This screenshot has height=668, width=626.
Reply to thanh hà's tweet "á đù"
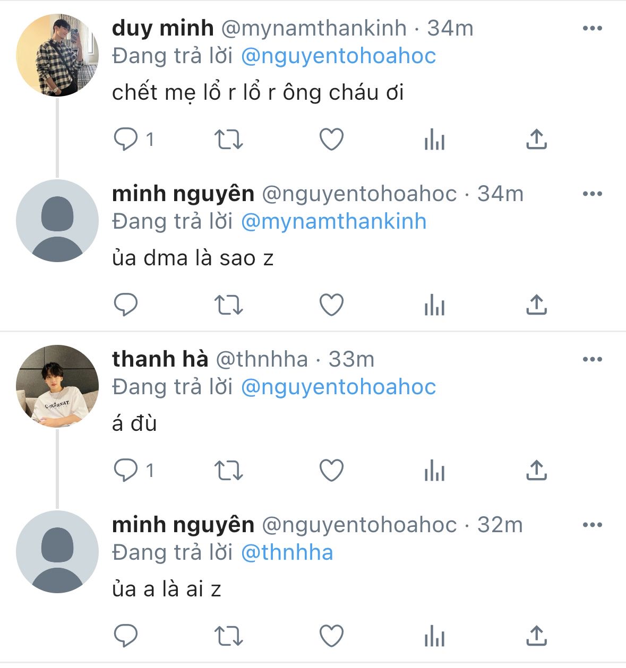point(126,471)
